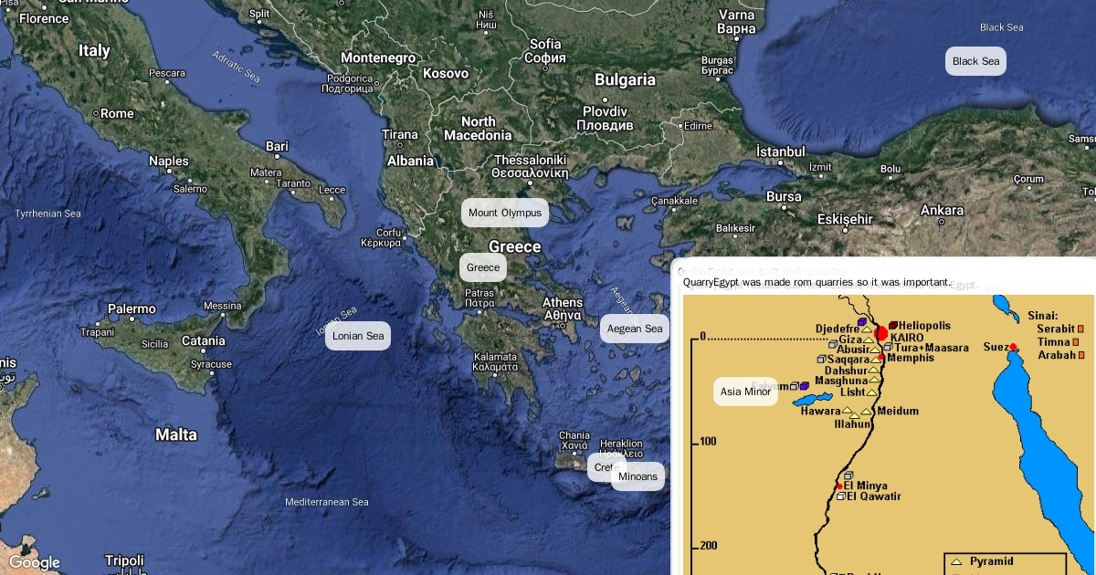Select the Montenegro country label
Screen dimensions: 1096x575
(378, 57)
